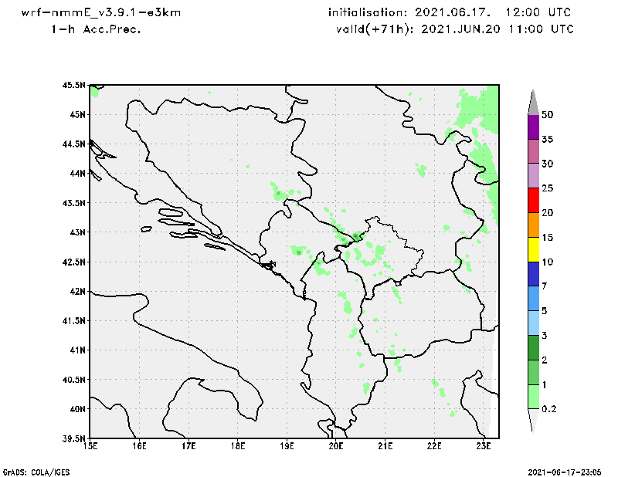Click the colorbar label 25
618x477 pixels.
(x=548, y=188)
